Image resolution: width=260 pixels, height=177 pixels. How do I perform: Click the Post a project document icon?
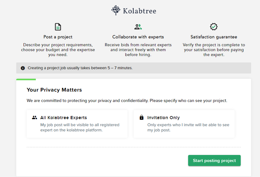coord(58,27)
